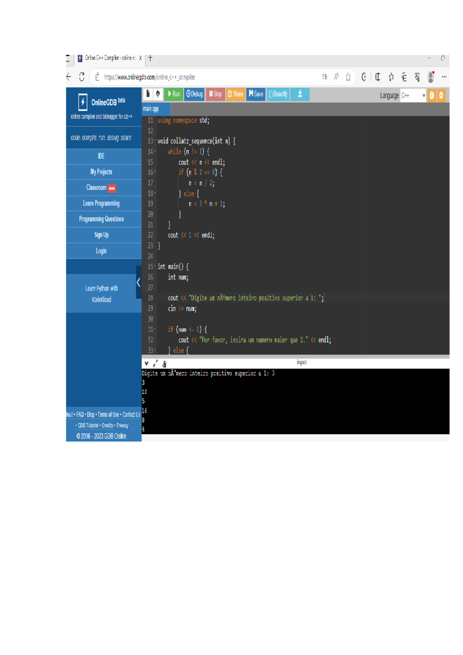Open the Language dropdown showing C++
This screenshot has height=655, width=463.
413,95
